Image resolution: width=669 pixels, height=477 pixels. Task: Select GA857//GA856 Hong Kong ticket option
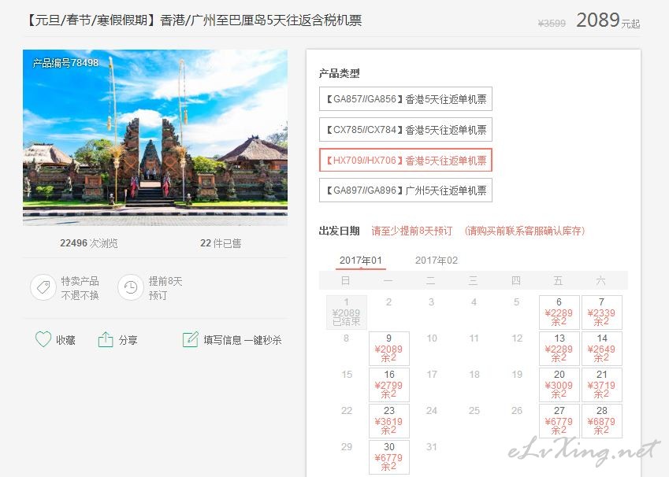405,99
